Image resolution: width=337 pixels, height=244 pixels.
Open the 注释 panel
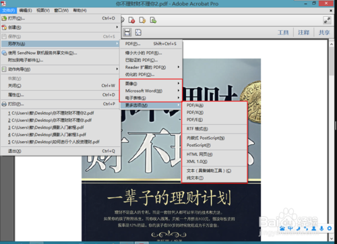(x=304, y=32)
